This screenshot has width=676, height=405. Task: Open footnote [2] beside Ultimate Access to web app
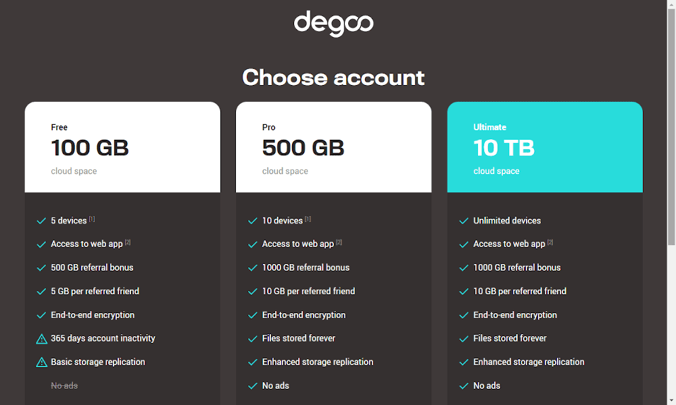coord(550,242)
